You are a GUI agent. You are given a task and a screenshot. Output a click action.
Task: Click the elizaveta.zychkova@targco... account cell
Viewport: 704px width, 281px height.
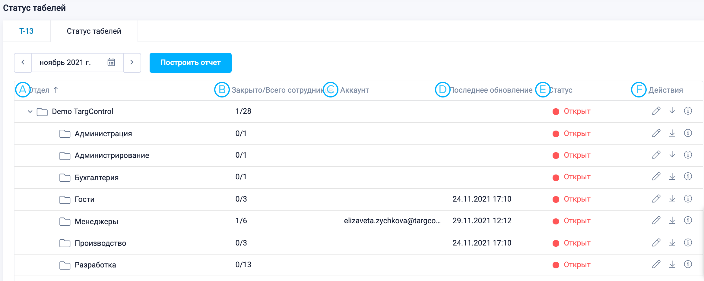coord(392,221)
